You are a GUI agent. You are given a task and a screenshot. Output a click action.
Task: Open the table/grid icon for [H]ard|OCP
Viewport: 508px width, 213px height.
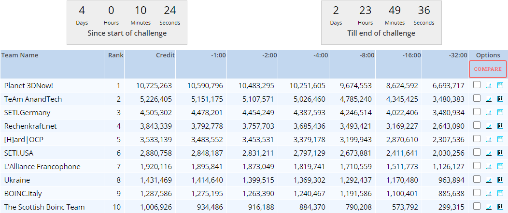[500, 140]
